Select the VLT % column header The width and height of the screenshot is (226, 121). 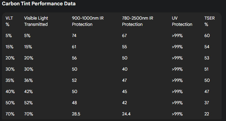tap(9, 21)
